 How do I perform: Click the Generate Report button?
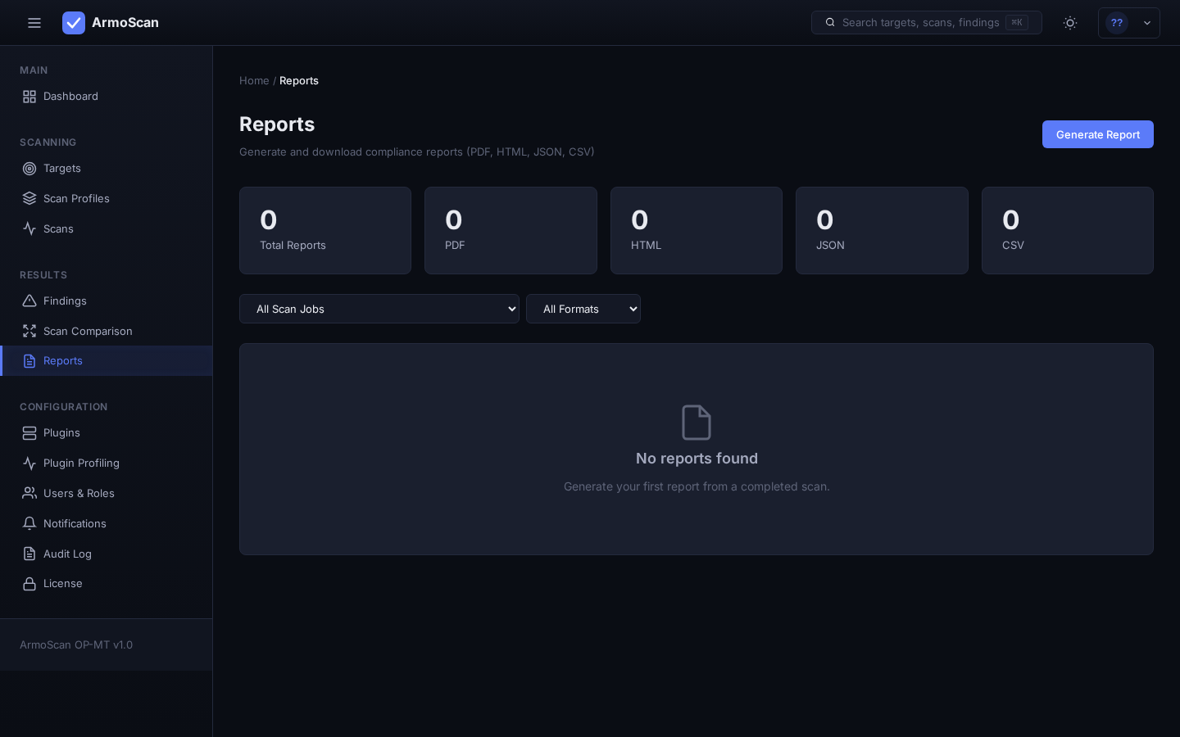[1098, 134]
